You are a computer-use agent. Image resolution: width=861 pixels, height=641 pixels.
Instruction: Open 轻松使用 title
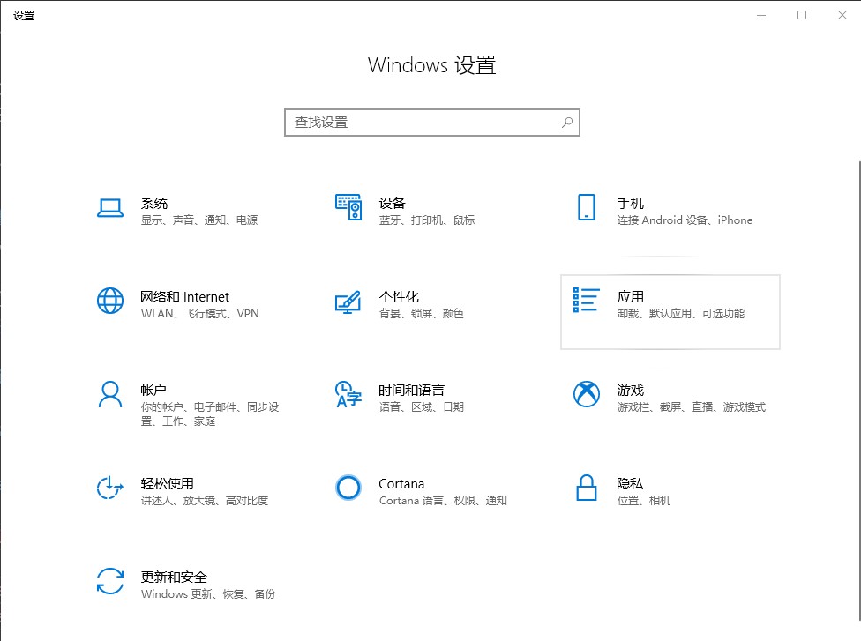pos(168,483)
